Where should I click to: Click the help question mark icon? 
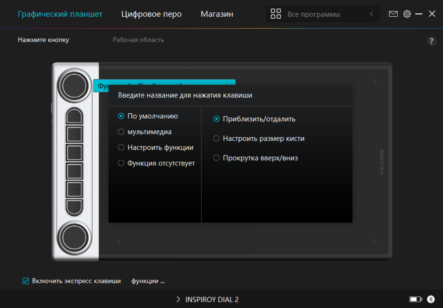pyautogui.click(x=431, y=41)
